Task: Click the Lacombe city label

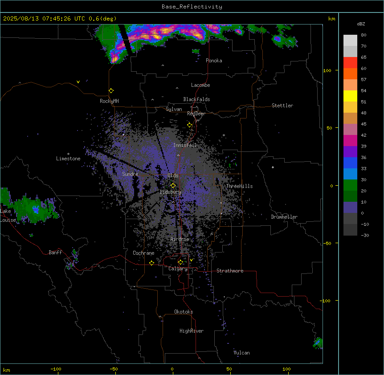Action: [x=200, y=85]
